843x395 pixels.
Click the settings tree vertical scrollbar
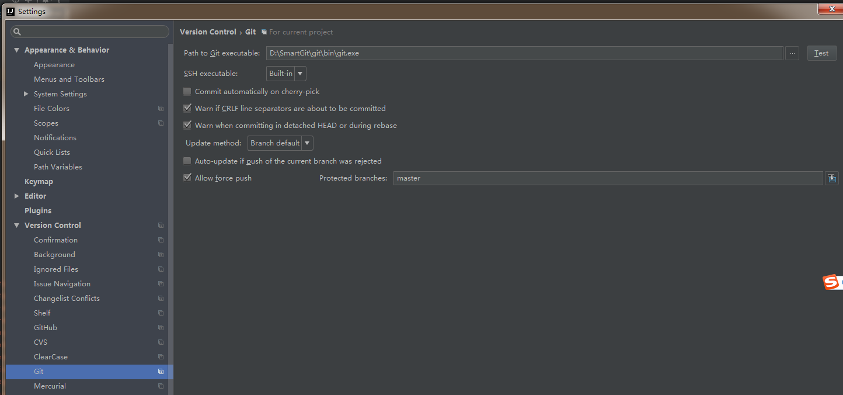pos(171,219)
